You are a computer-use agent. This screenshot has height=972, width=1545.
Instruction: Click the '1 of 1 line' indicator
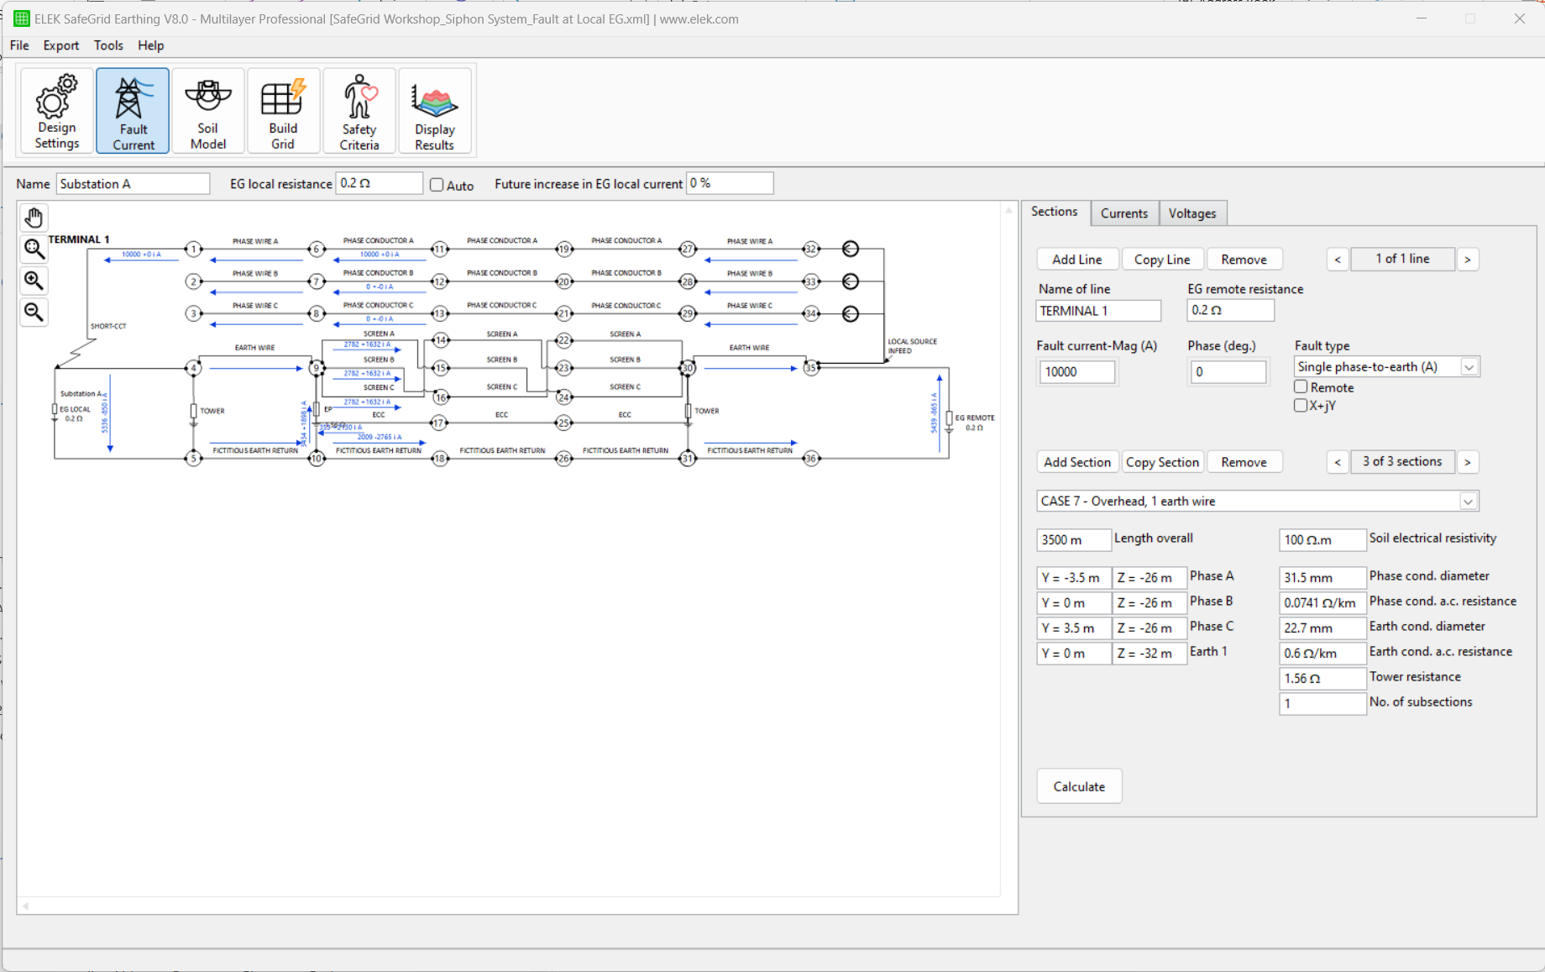(x=1402, y=259)
